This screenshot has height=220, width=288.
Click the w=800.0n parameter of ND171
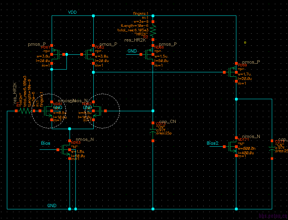tap(247, 148)
